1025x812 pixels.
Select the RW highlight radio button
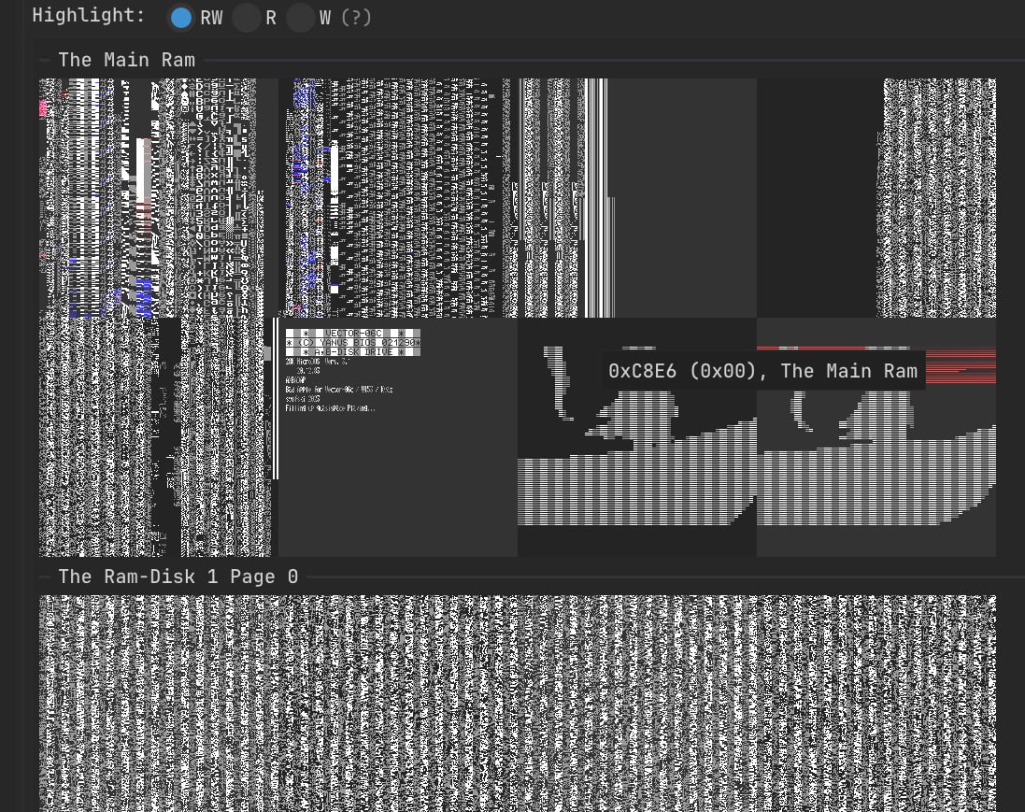(181, 17)
